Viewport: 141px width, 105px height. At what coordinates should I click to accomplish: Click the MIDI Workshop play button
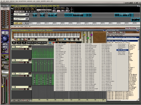coord(22,40)
